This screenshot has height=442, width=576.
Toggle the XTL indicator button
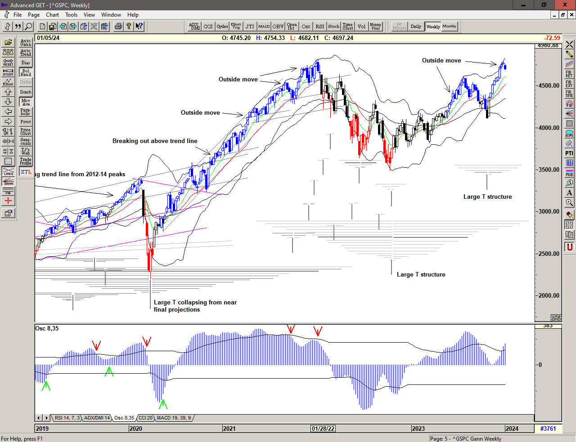pos(26,172)
